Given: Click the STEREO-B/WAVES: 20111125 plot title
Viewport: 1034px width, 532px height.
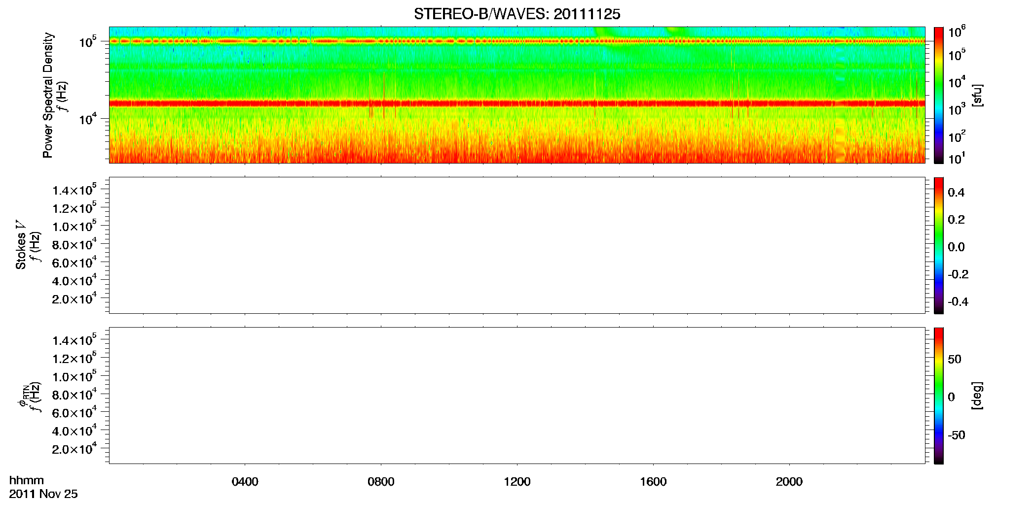Looking at the screenshot, I should [x=517, y=14].
